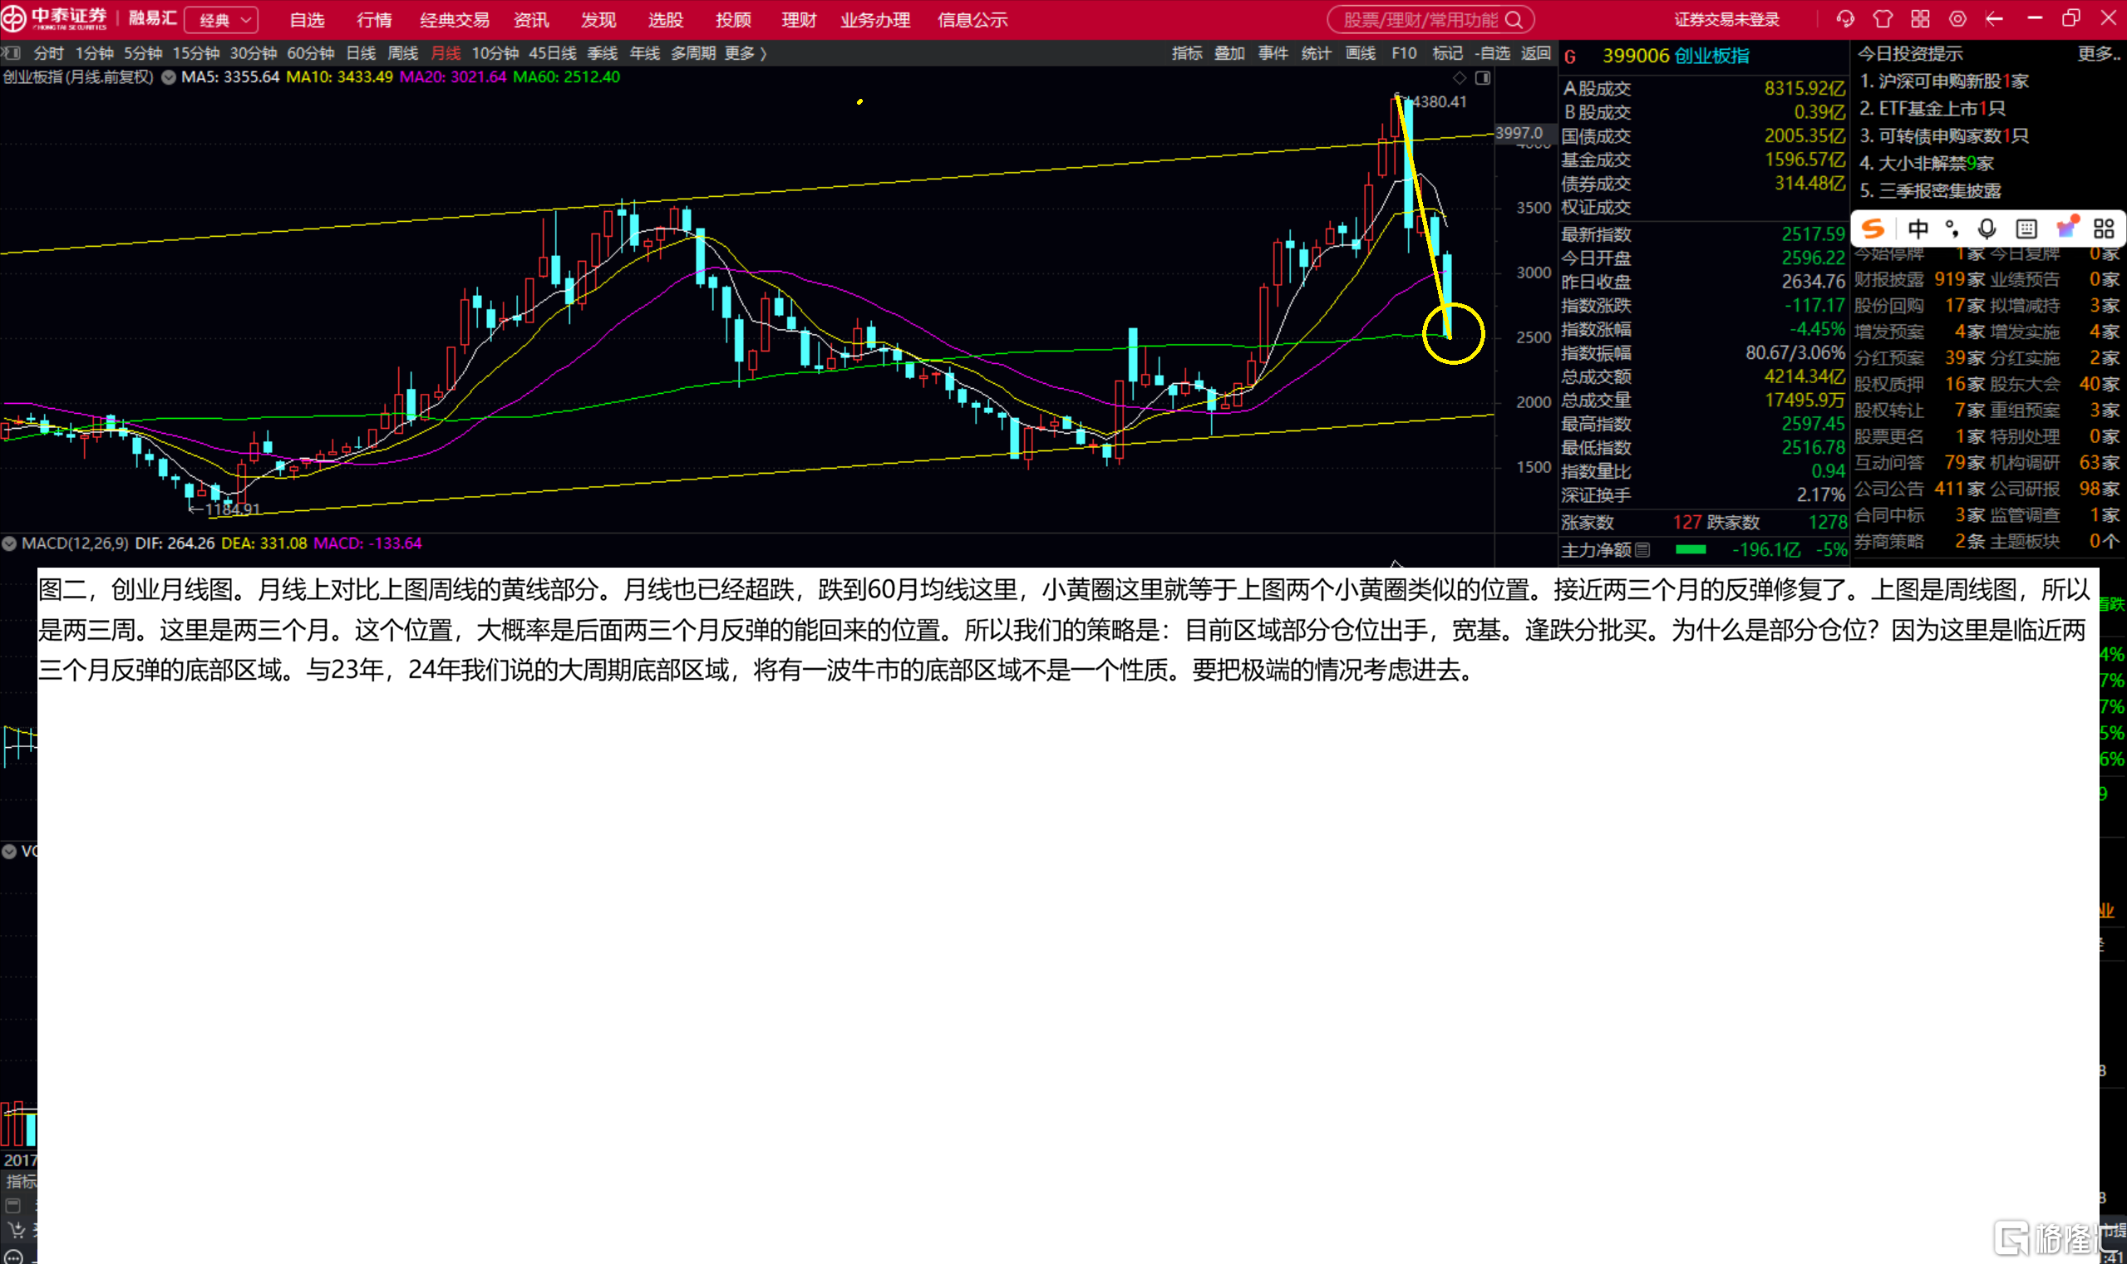The image size is (2127, 1264).
Task: Open the layout grid icon in title bar
Action: pos(1920,19)
